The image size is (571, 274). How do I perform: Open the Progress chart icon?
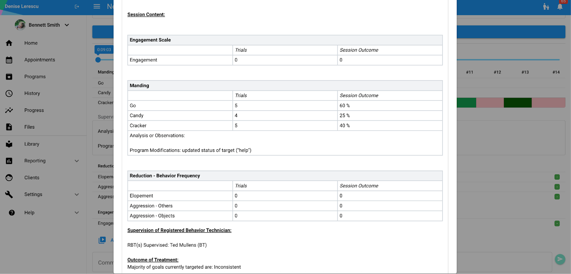tap(9, 110)
